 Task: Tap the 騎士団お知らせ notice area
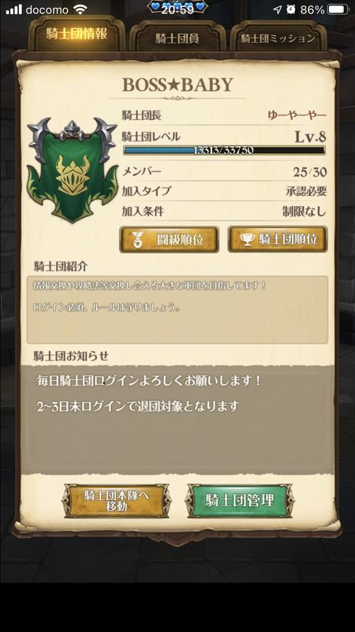pos(177,419)
